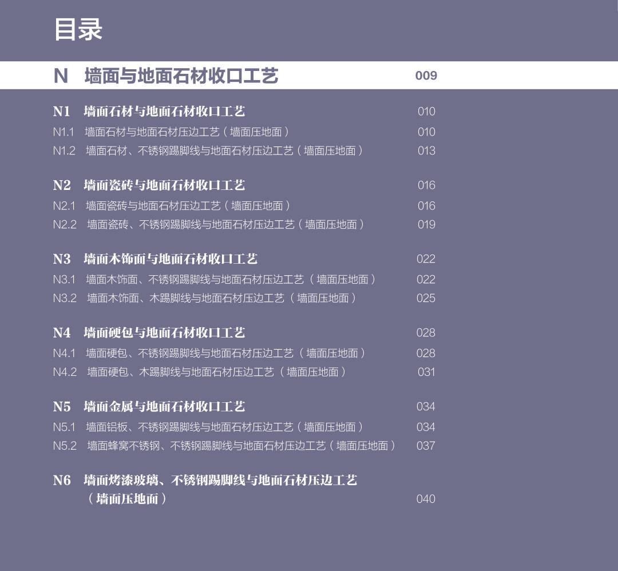Open section N2 墙面瓷砖与地面石材收口工艺
This screenshot has width=618, height=571.
click(x=149, y=185)
